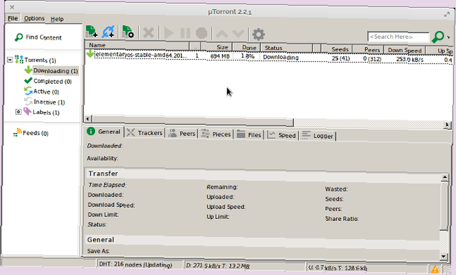Open the Options menu

34,19
